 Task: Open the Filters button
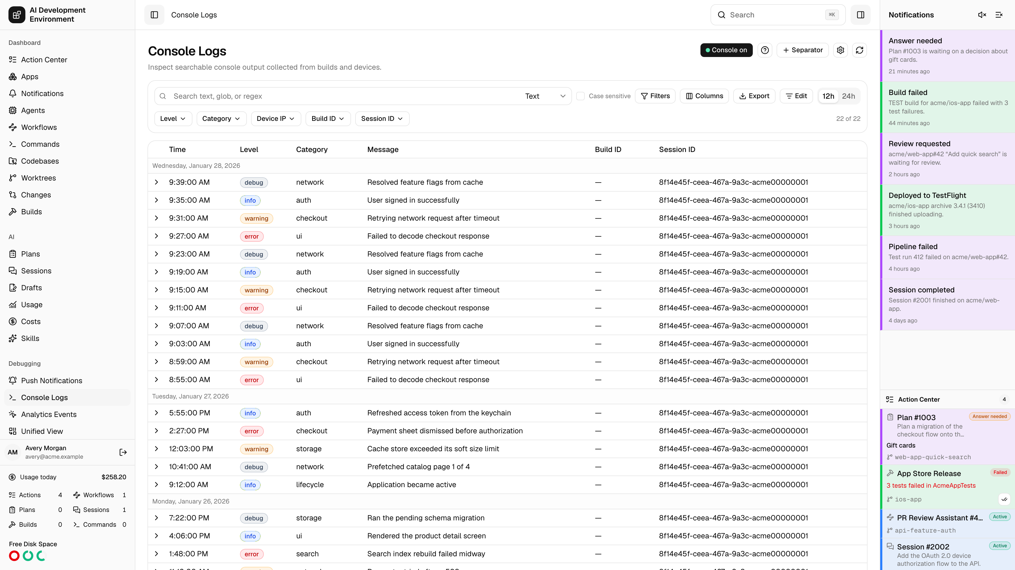coord(655,96)
